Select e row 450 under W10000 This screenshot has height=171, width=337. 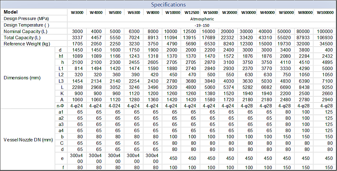tap(173, 158)
